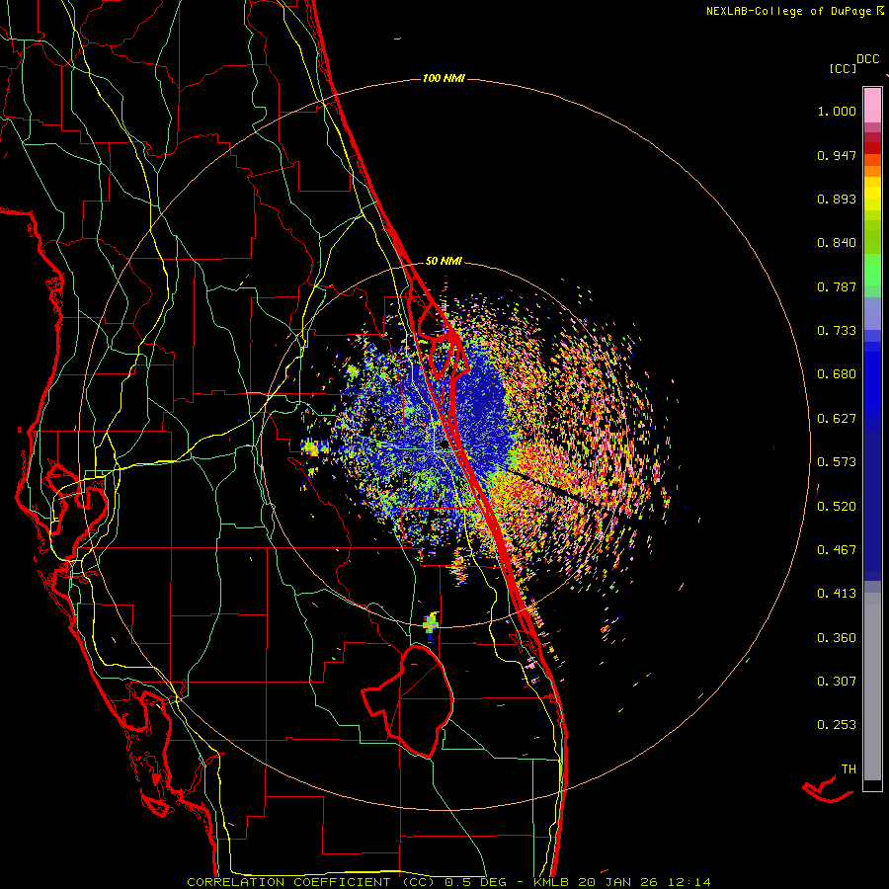The image size is (889, 889).
Task: Select the 0.840 legend value
Action: pos(837,243)
